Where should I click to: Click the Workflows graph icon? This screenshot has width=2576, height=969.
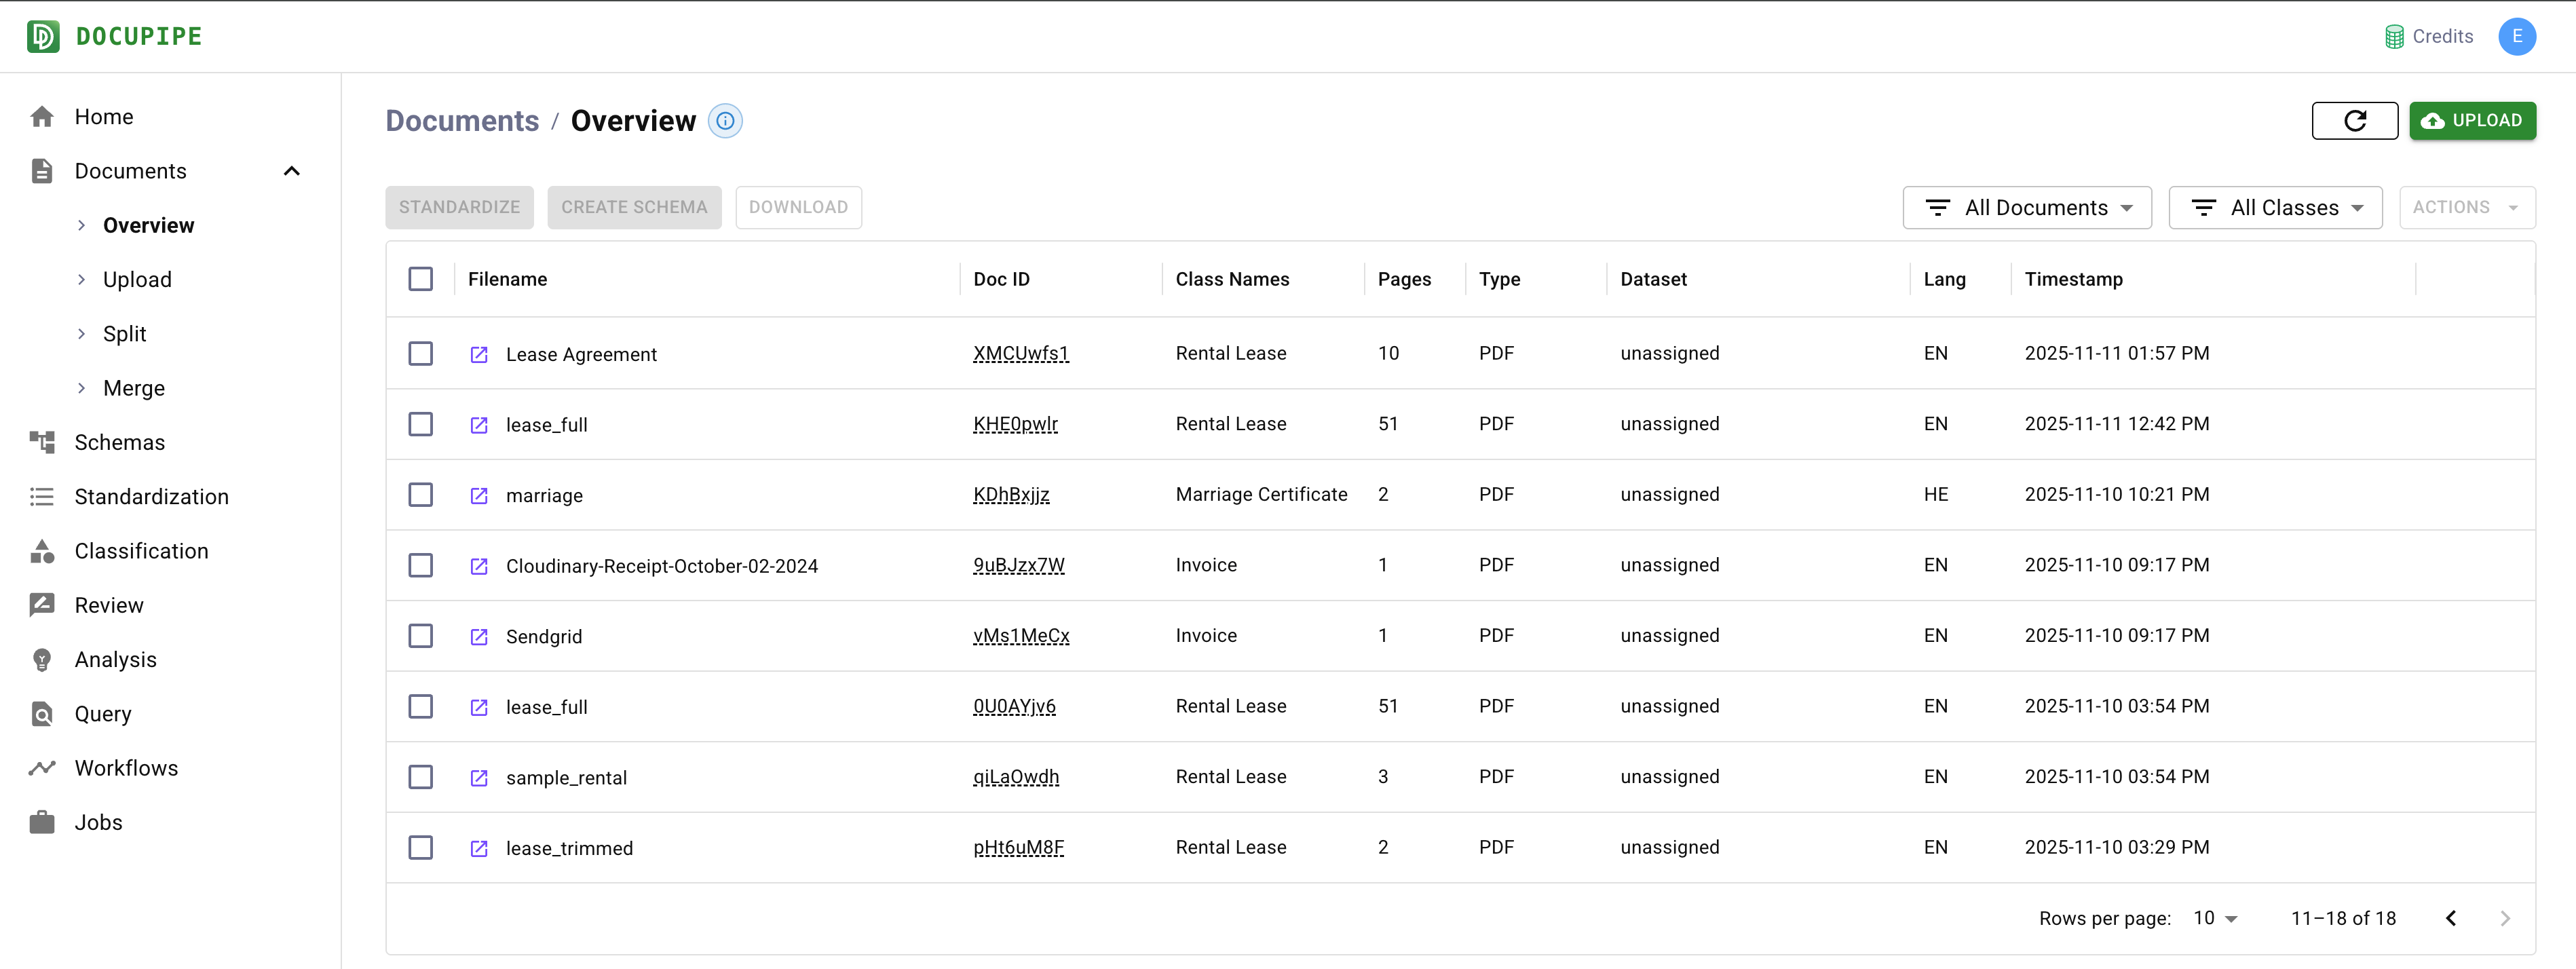point(42,768)
